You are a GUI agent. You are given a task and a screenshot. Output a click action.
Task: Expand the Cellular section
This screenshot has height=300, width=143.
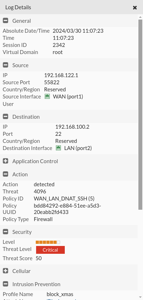click(6, 271)
